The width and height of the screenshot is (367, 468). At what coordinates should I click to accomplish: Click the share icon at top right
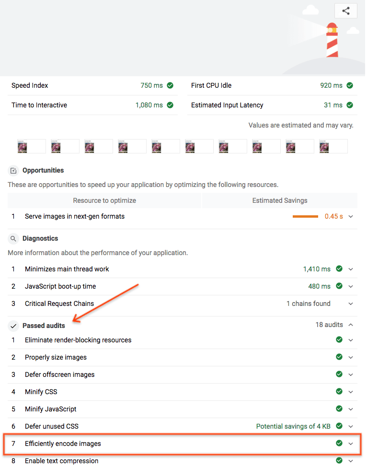[345, 11]
